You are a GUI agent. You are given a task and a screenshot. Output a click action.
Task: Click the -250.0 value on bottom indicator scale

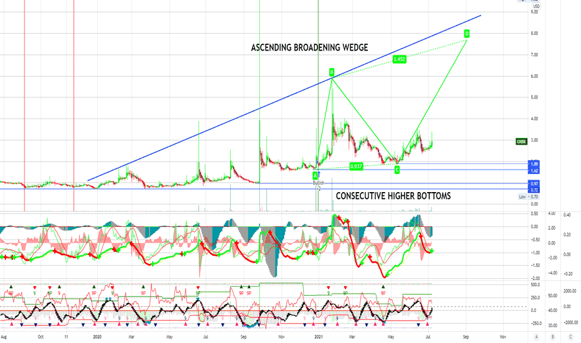(x=535, y=323)
